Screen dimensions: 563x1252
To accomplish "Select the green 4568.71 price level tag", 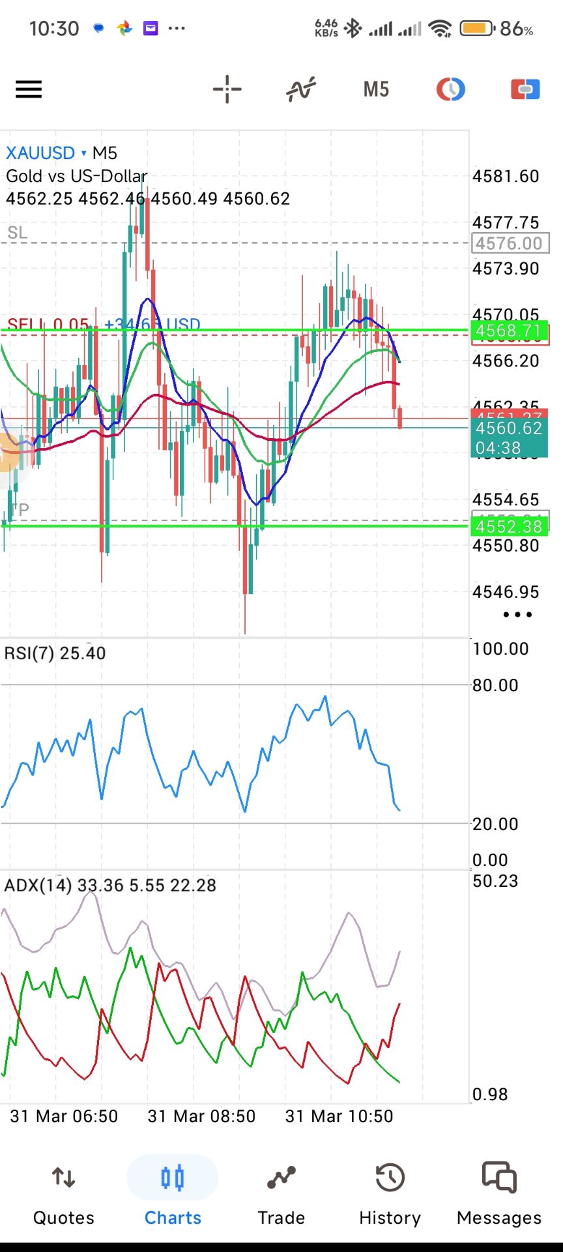I will coord(508,331).
